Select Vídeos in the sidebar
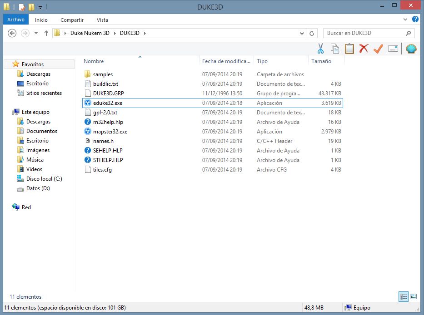The height and width of the screenshot is (315, 424). pos(34,169)
